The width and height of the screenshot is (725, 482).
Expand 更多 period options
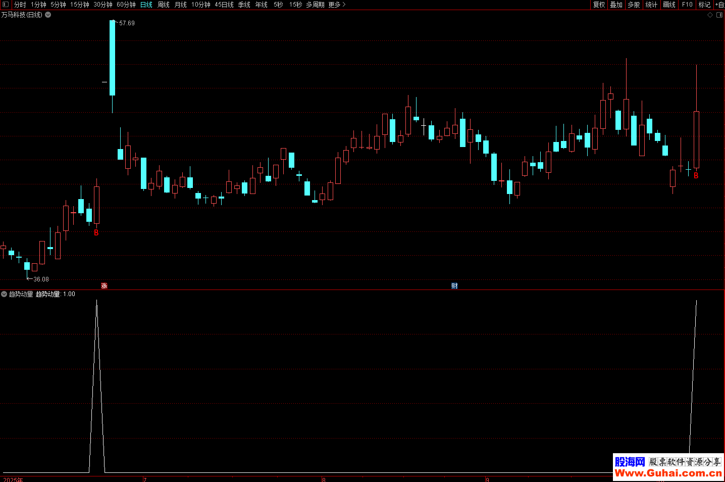click(337, 5)
